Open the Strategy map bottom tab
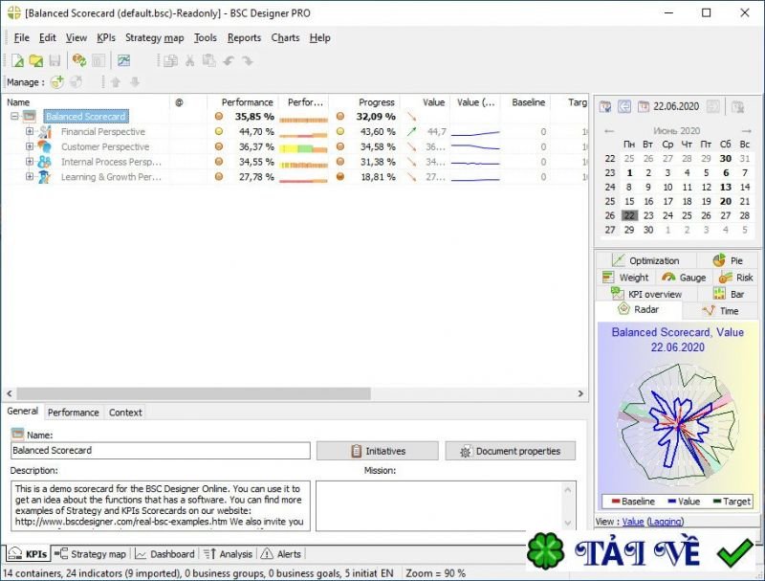The width and height of the screenshot is (765, 581). (90, 554)
